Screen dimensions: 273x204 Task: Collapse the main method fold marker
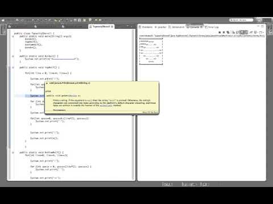point(13,36)
